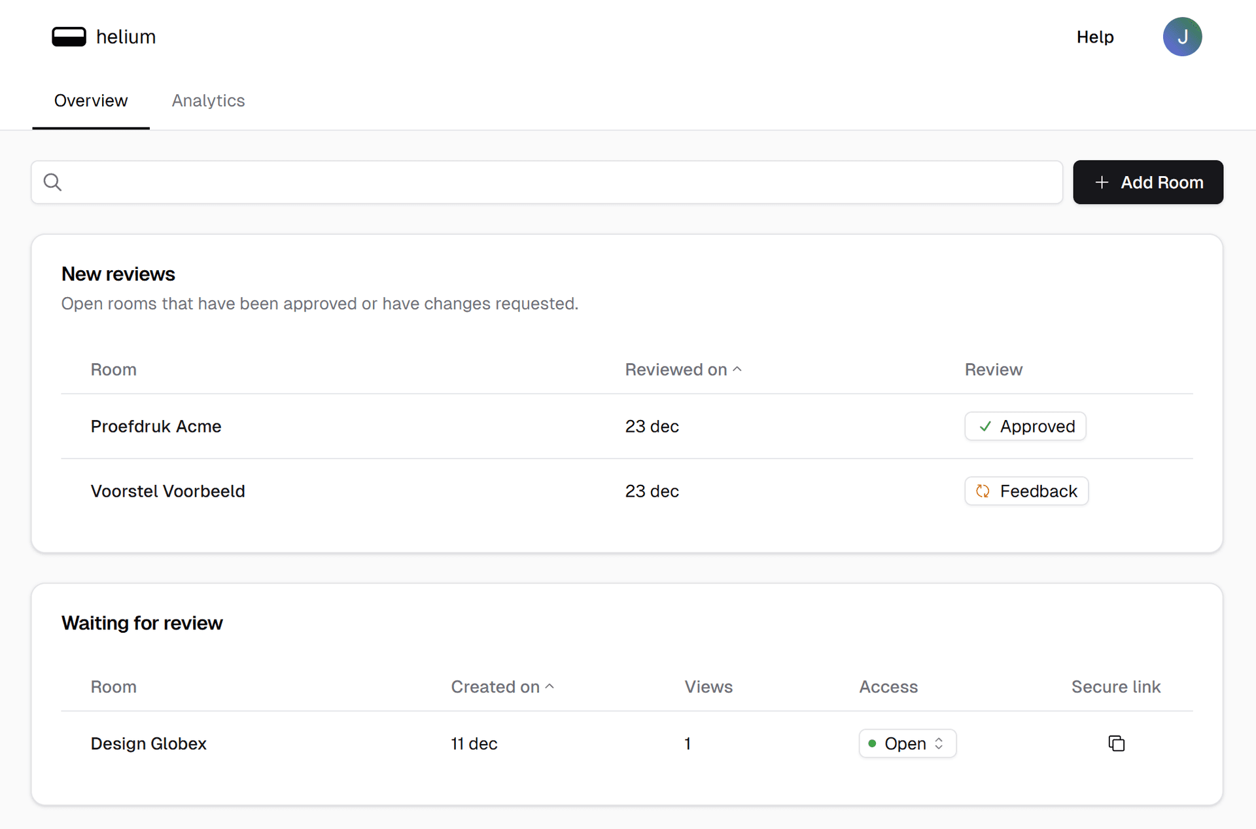
Task: Sort by Reviewed on column
Action: [683, 369]
